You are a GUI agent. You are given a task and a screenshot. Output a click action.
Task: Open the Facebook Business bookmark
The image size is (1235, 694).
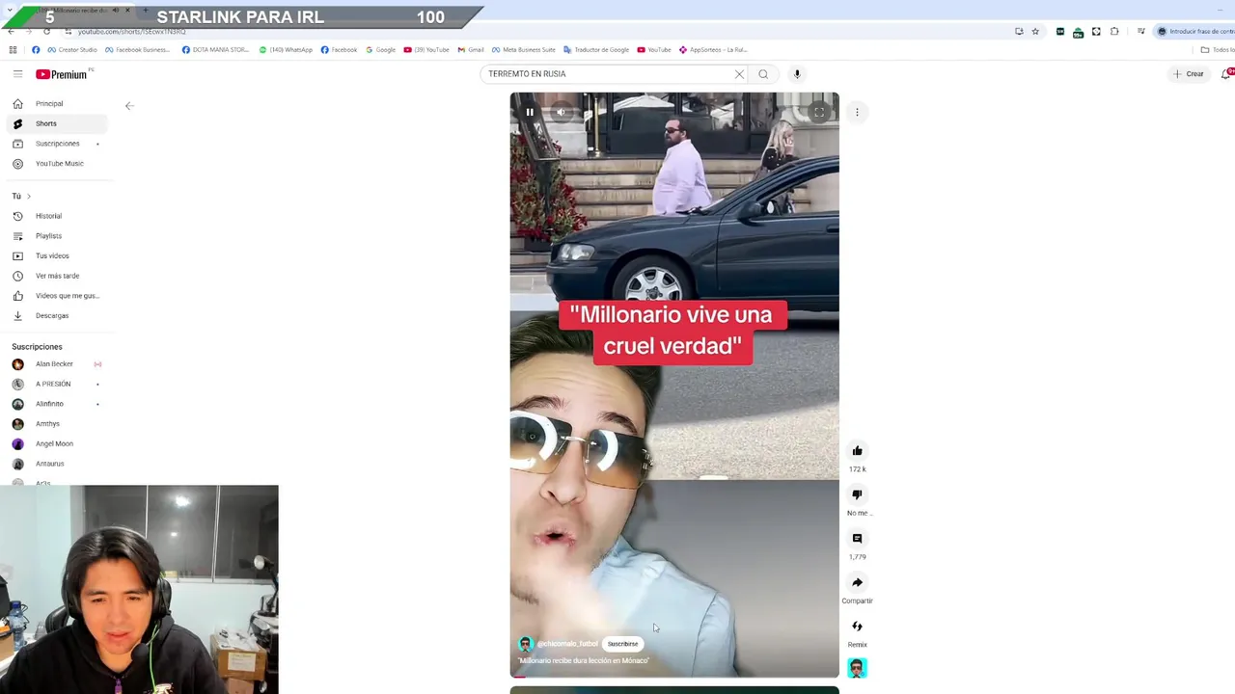pos(137,50)
